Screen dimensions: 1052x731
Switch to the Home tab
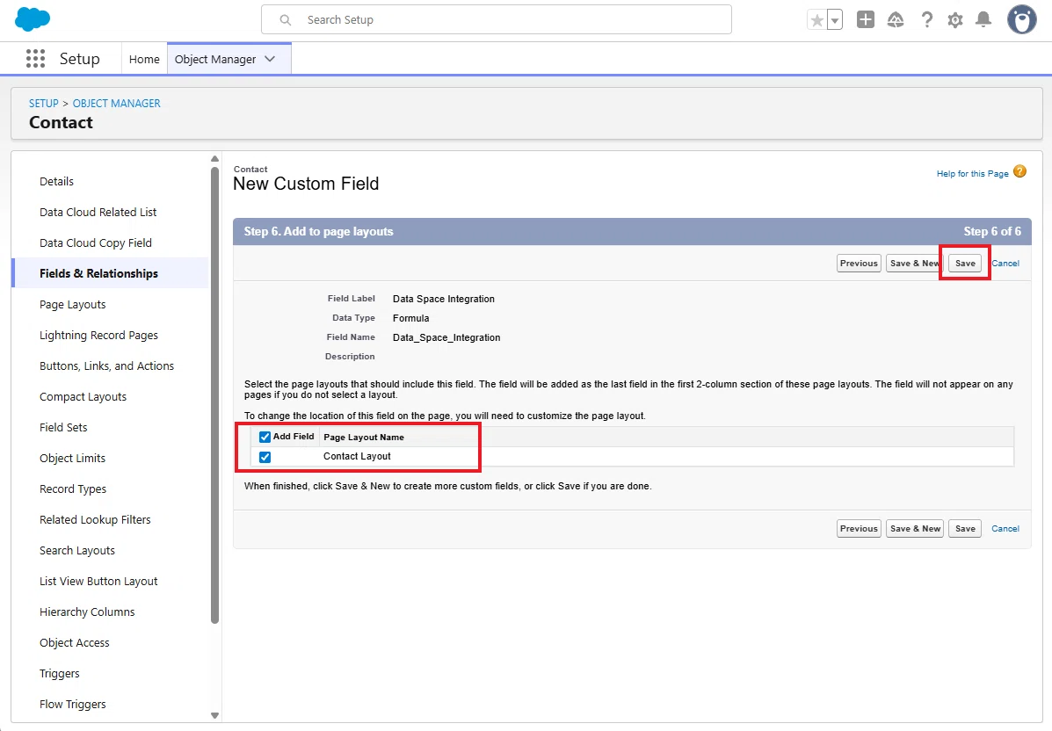(144, 59)
